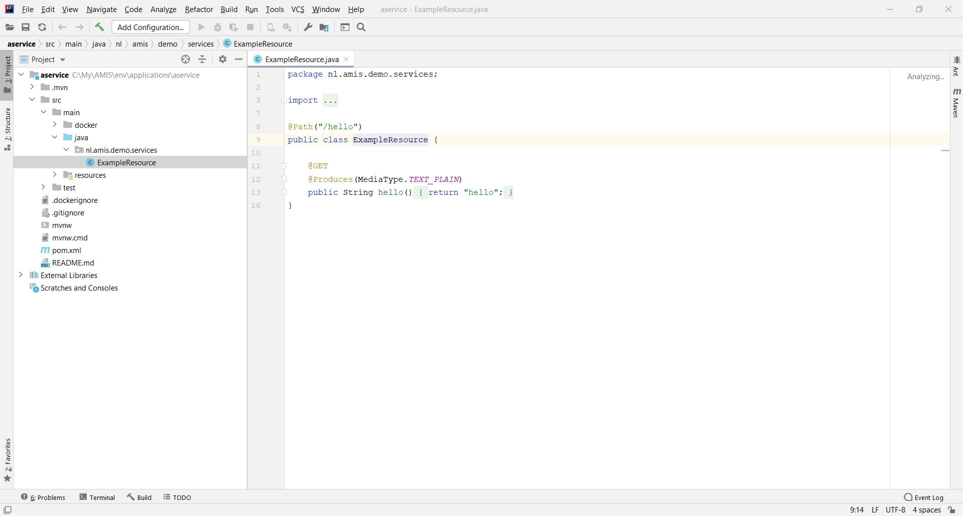This screenshot has width=963, height=516.
Task: Toggle the Structure tool window tab
Action: [8, 128]
